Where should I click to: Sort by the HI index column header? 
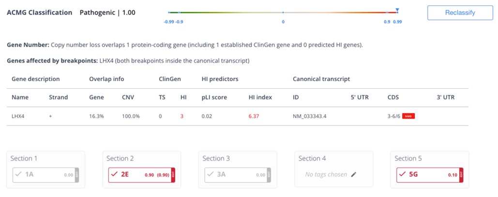pos(260,97)
